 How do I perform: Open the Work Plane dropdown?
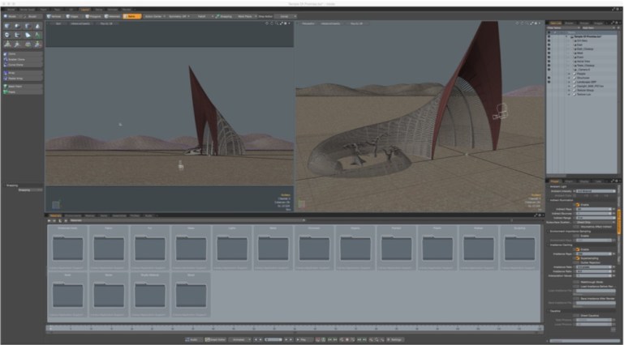tap(247, 16)
